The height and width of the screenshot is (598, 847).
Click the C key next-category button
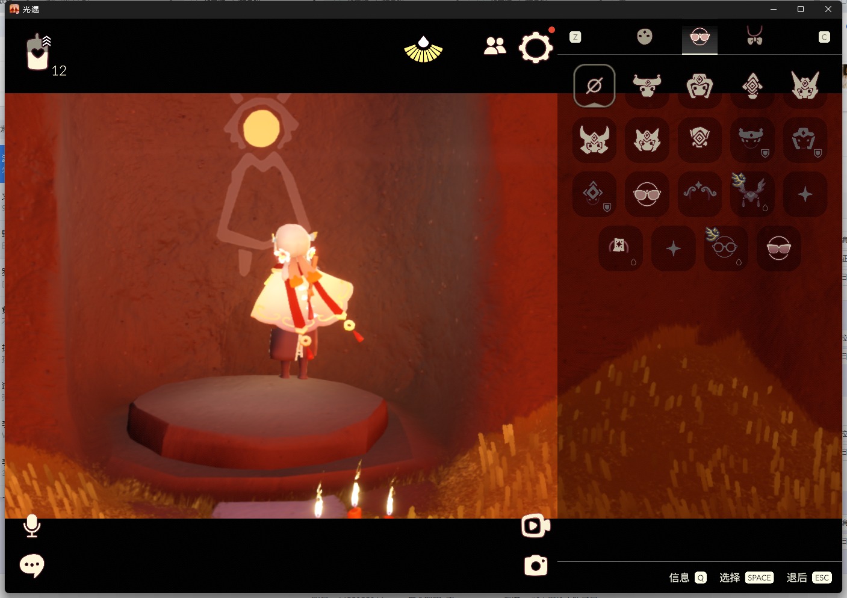[x=825, y=37]
